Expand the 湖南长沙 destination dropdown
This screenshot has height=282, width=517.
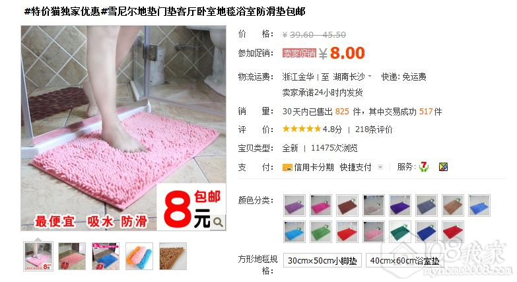click(x=370, y=76)
